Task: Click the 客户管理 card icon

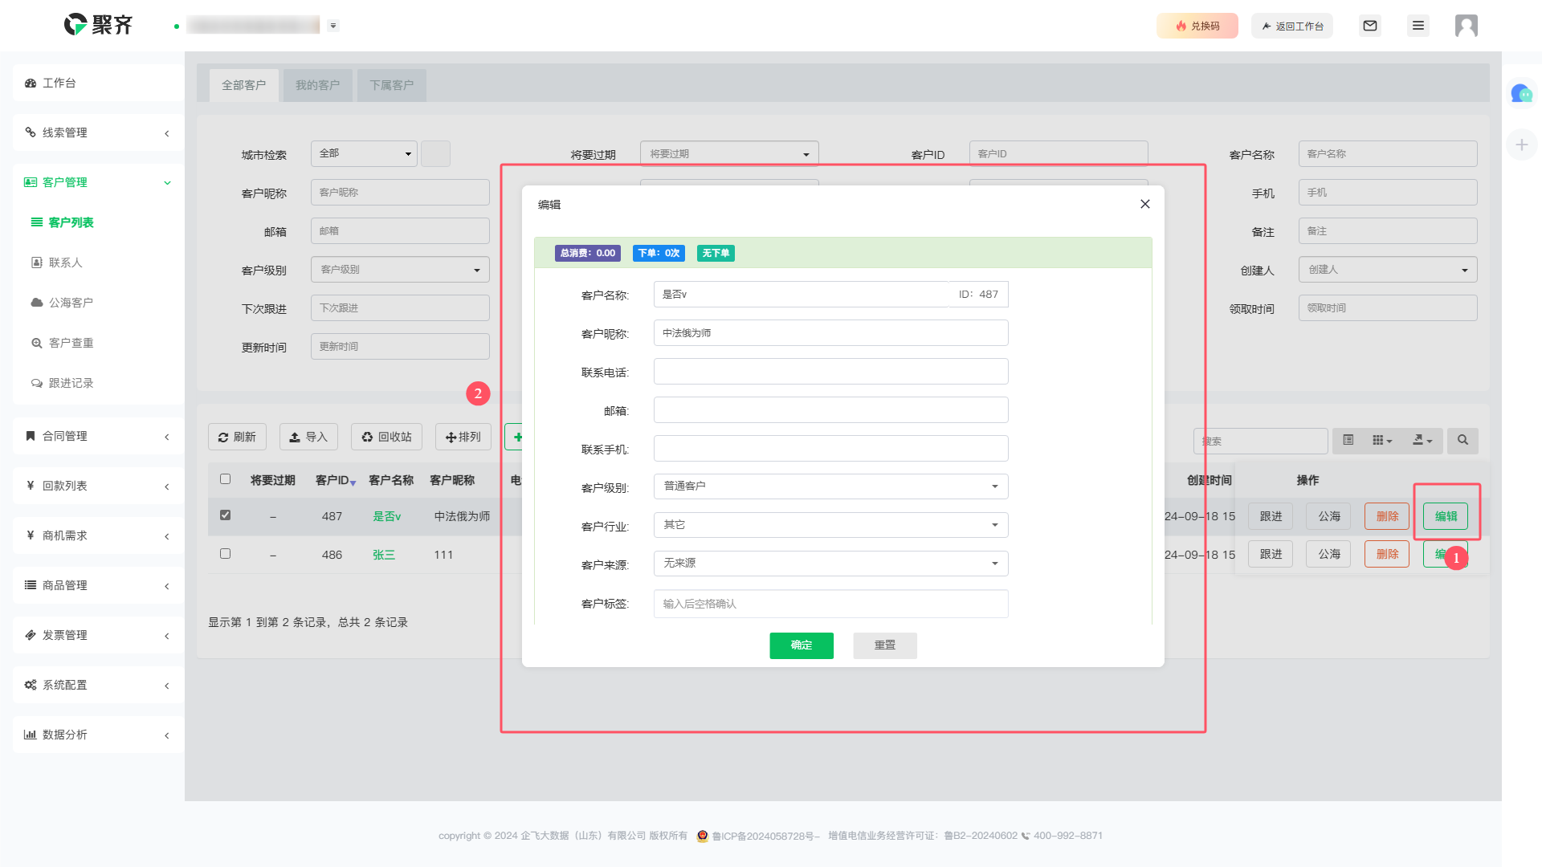Action: point(31,182)
